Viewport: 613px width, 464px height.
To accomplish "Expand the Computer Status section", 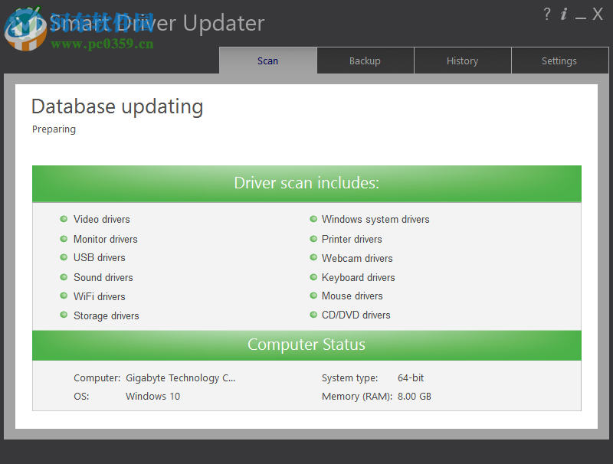I will point(306,345).
